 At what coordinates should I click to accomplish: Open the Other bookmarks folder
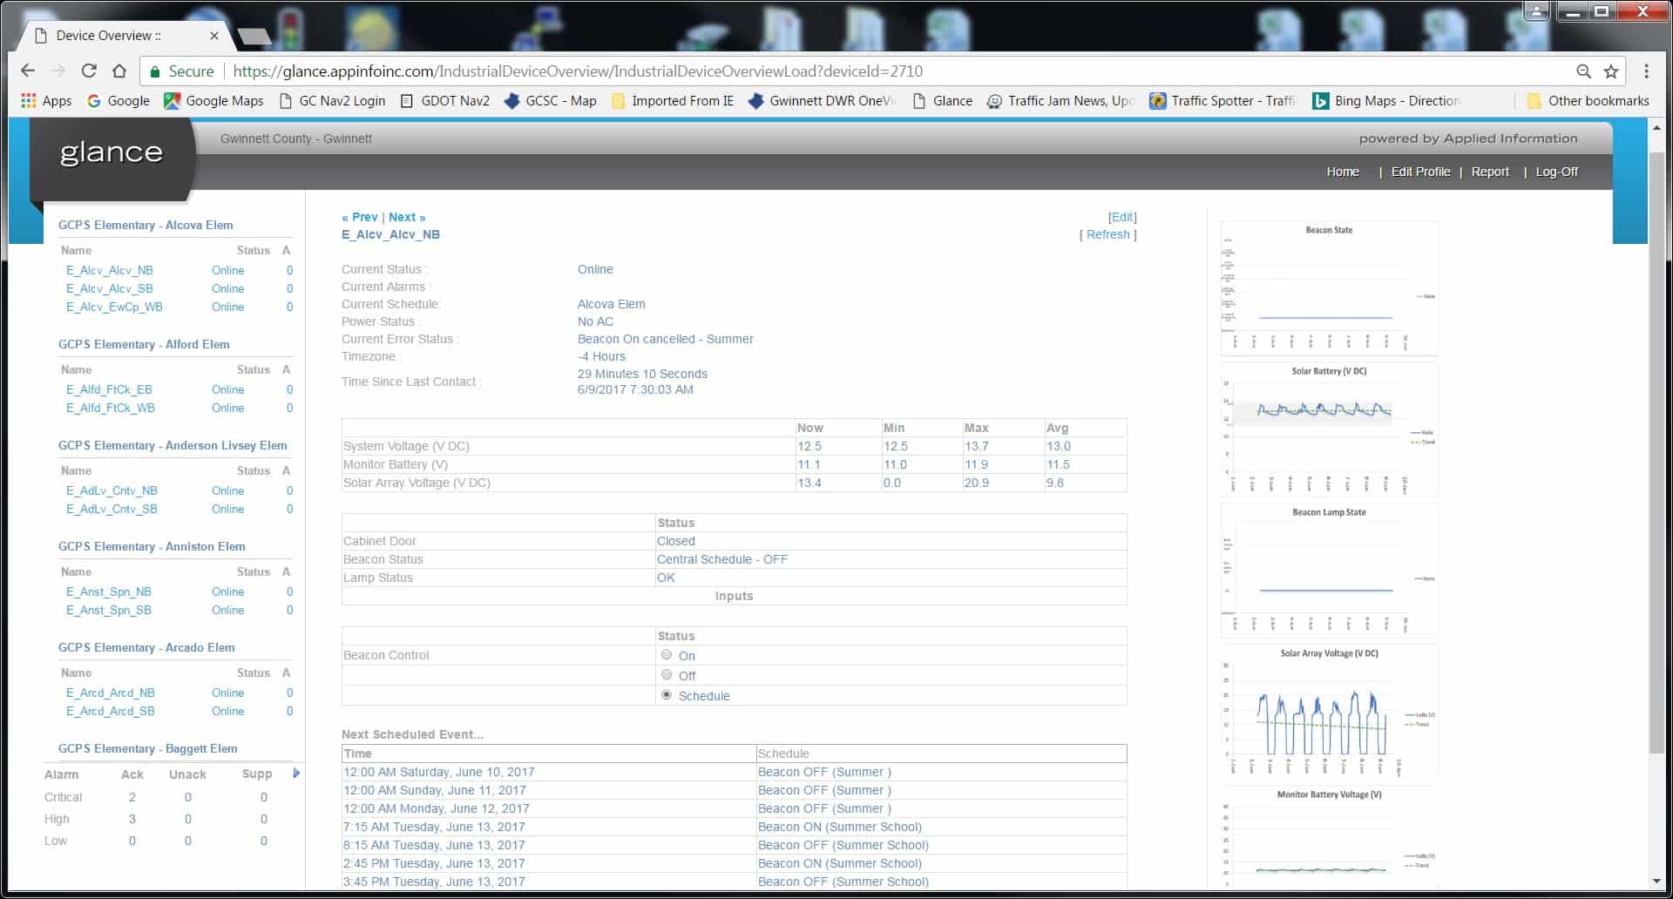tap(1588, 101)
